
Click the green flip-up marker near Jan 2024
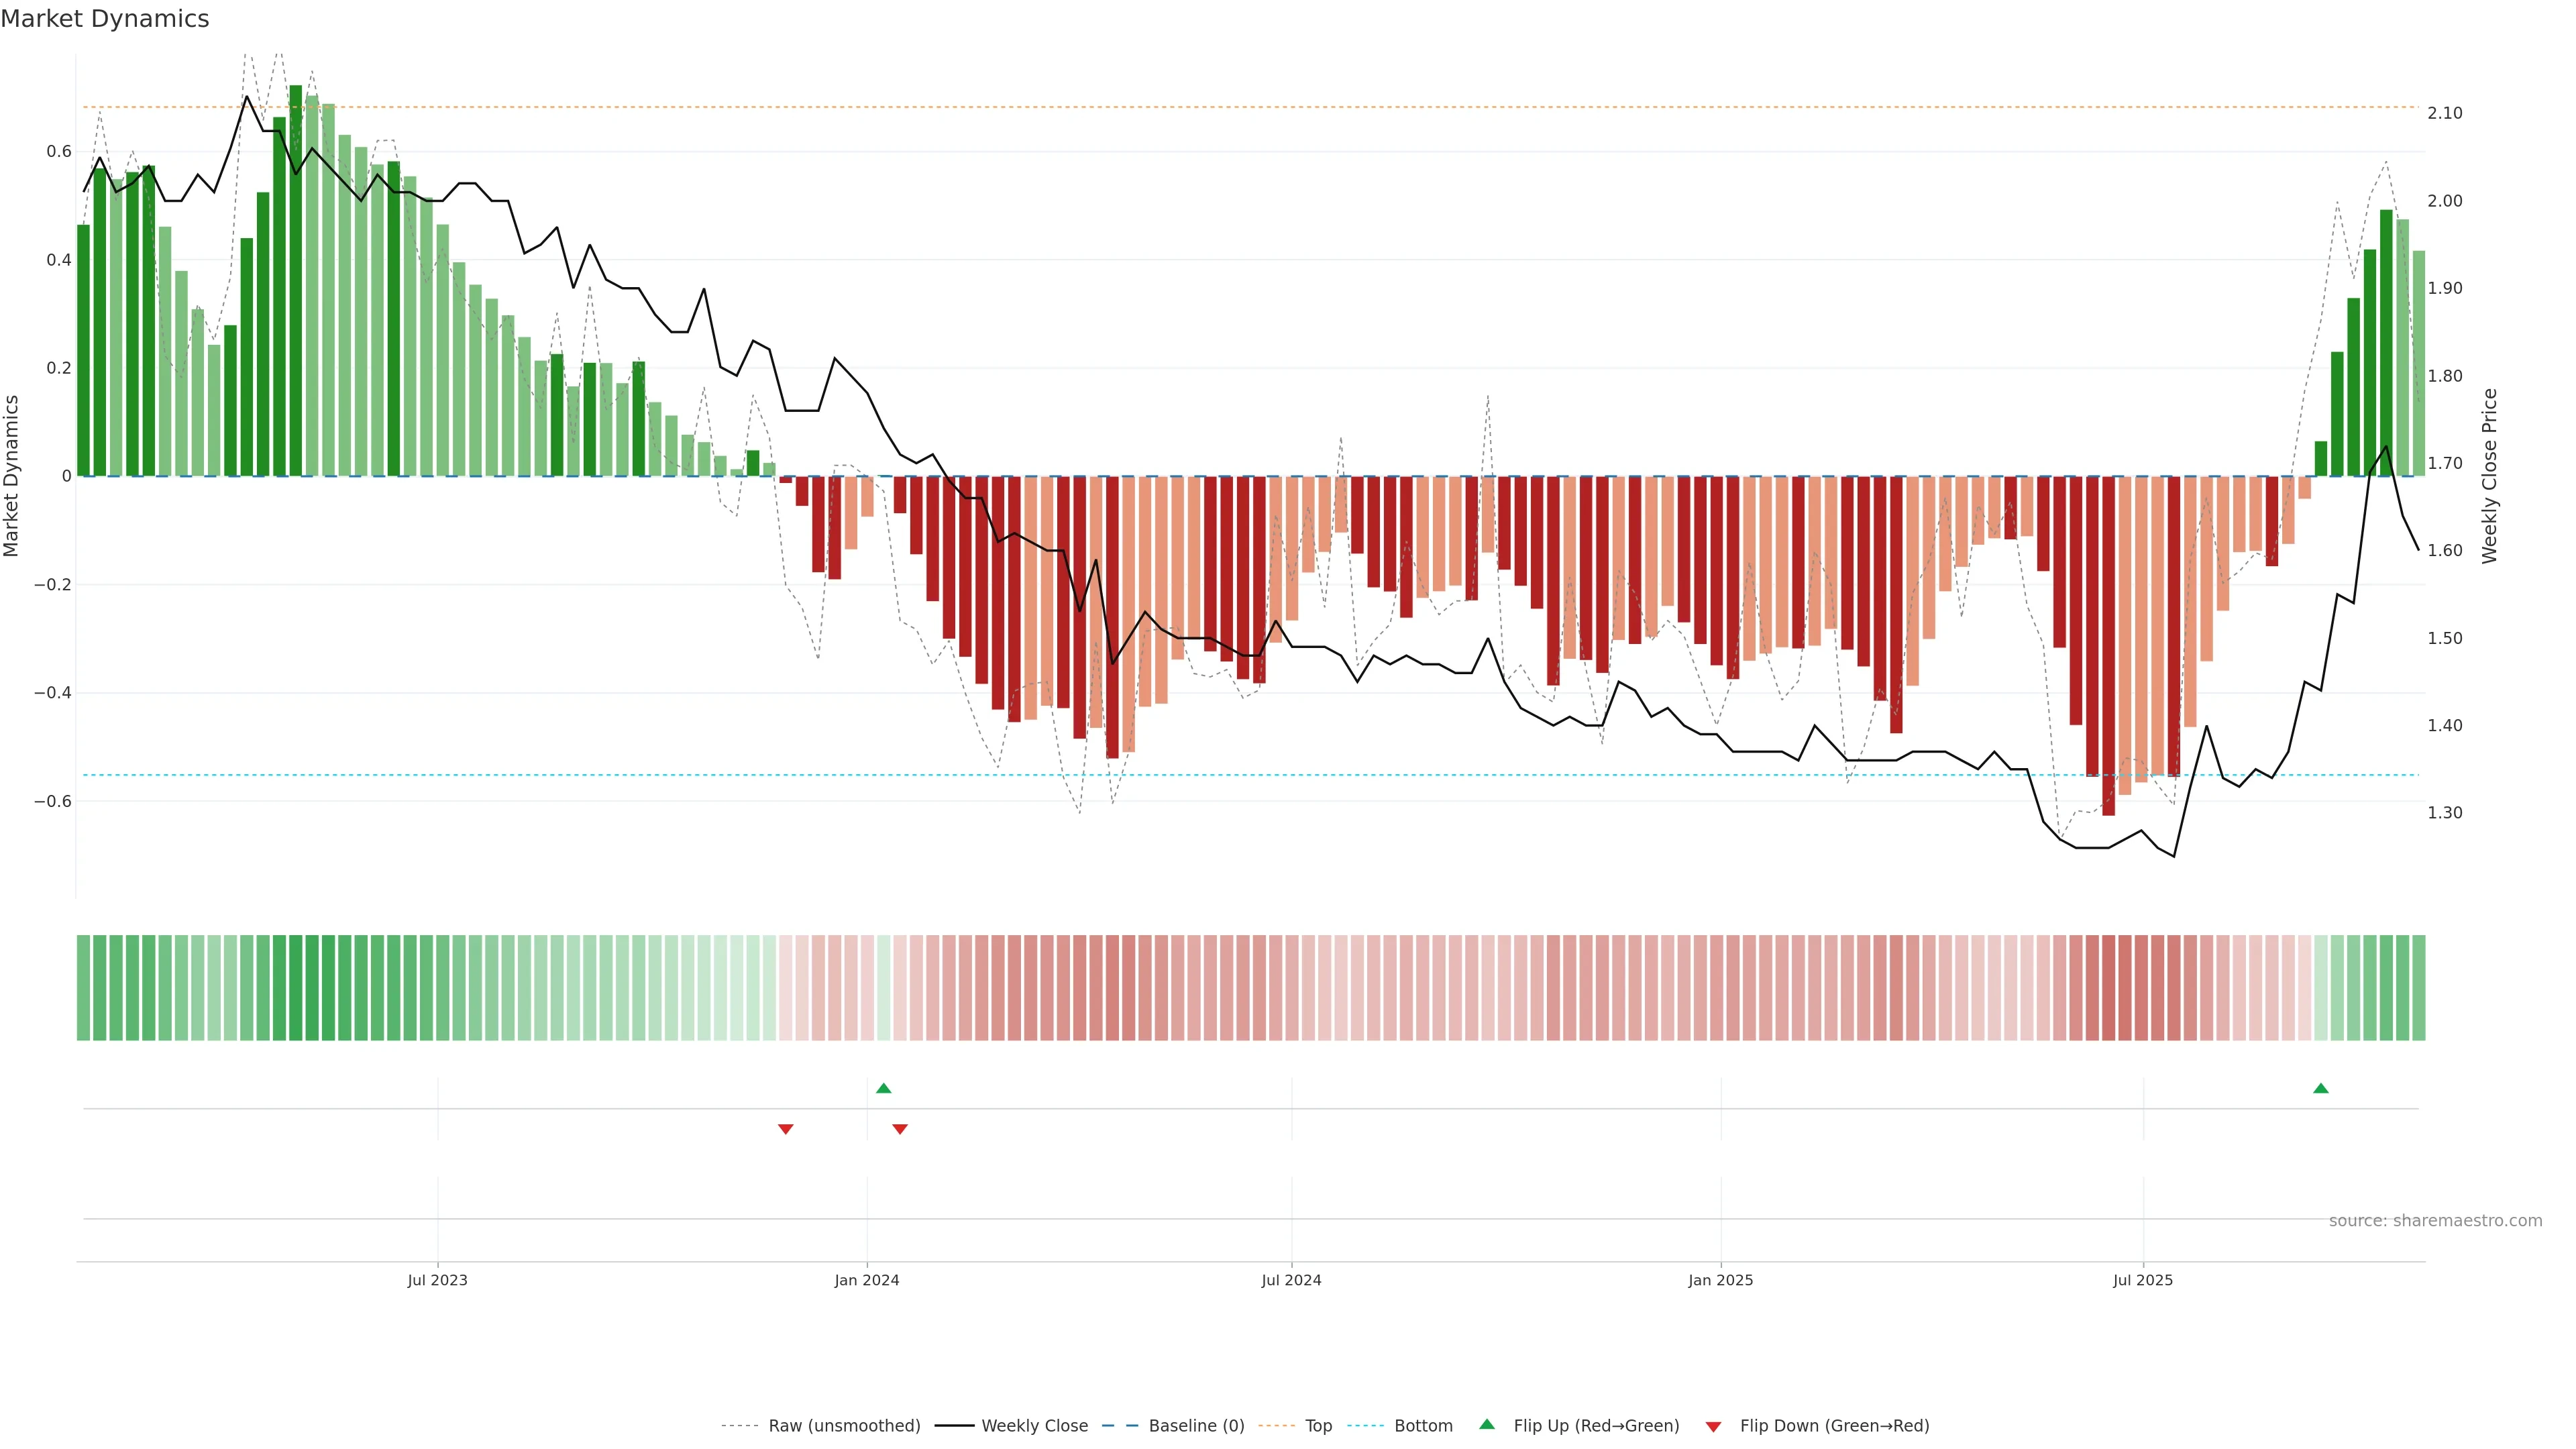click(x=883, y=1088)
